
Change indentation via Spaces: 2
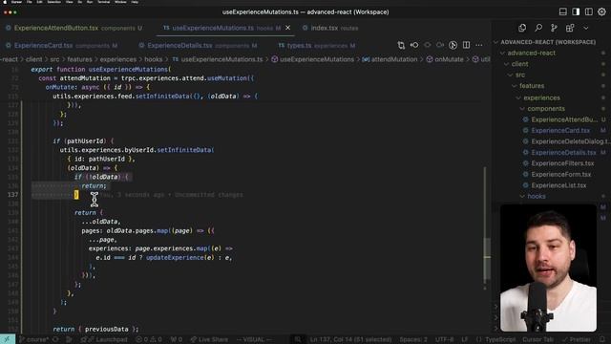[412, 339]
